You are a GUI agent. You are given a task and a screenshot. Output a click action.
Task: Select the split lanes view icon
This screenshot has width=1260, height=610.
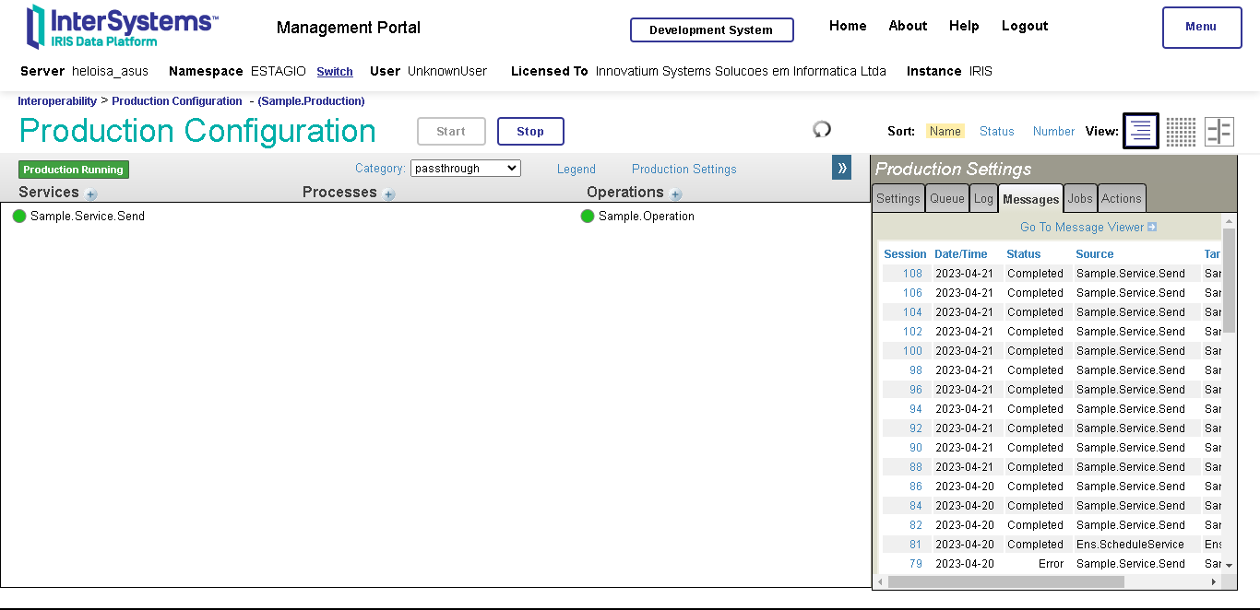click(x=1218, y=132)
